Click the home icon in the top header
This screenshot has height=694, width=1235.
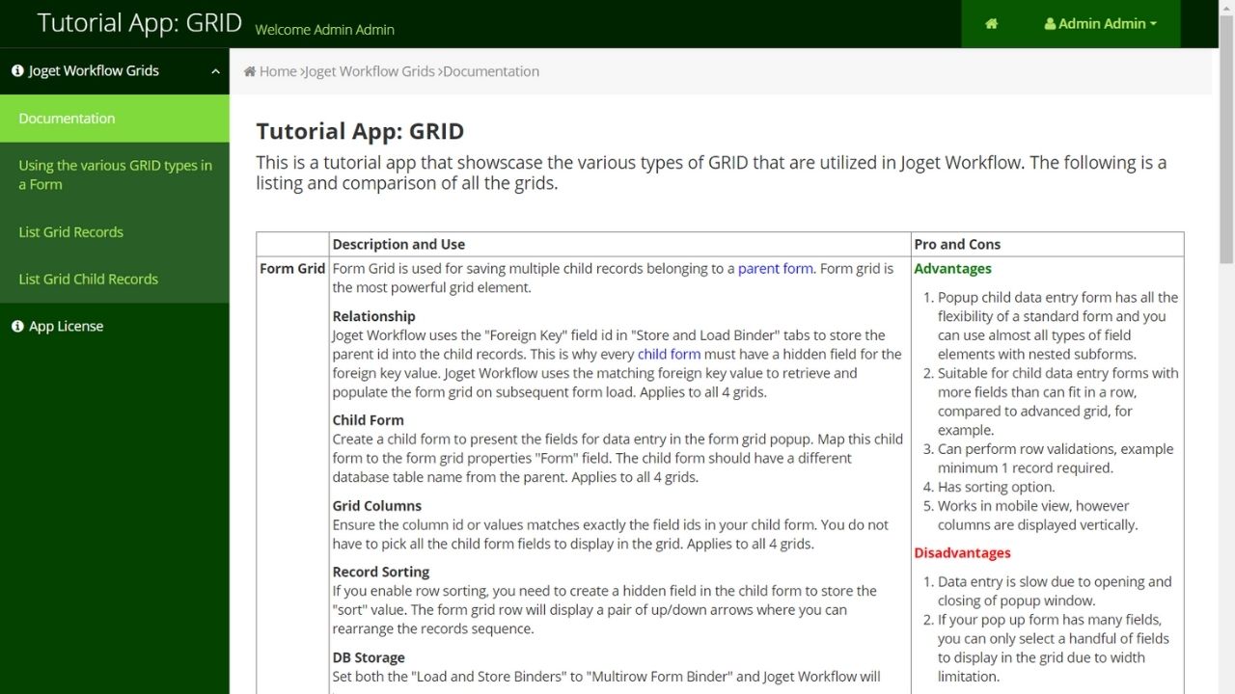tap(991, 24)
